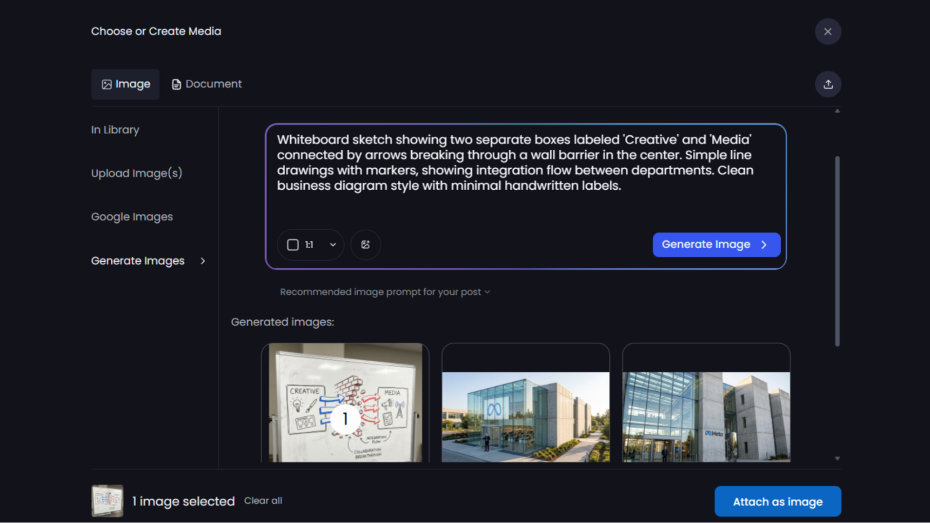Open the Generate Images section
The height and width of the screenshot is (523, 930).
point(138,261)
